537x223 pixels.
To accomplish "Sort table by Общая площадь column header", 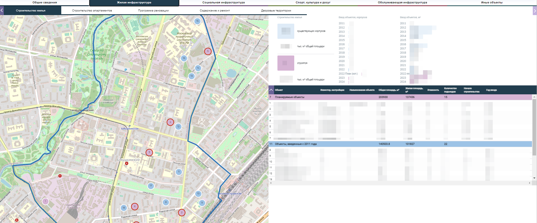I will click(388, 90).
